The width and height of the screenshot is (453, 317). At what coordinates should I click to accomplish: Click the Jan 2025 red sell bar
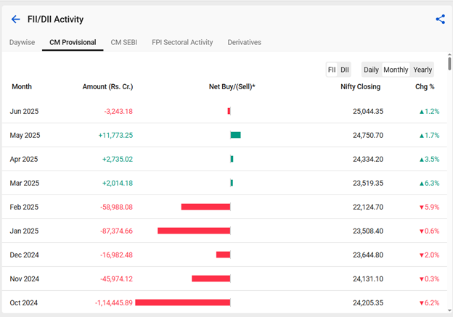pyautogui.click(x=194, y=231)
